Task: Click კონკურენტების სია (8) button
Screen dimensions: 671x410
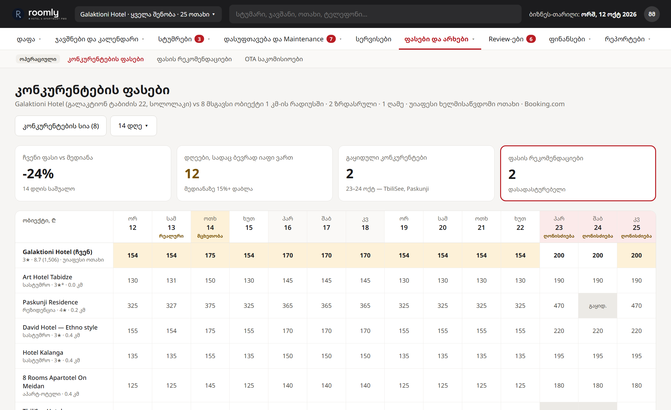Action: click(61, 126)
